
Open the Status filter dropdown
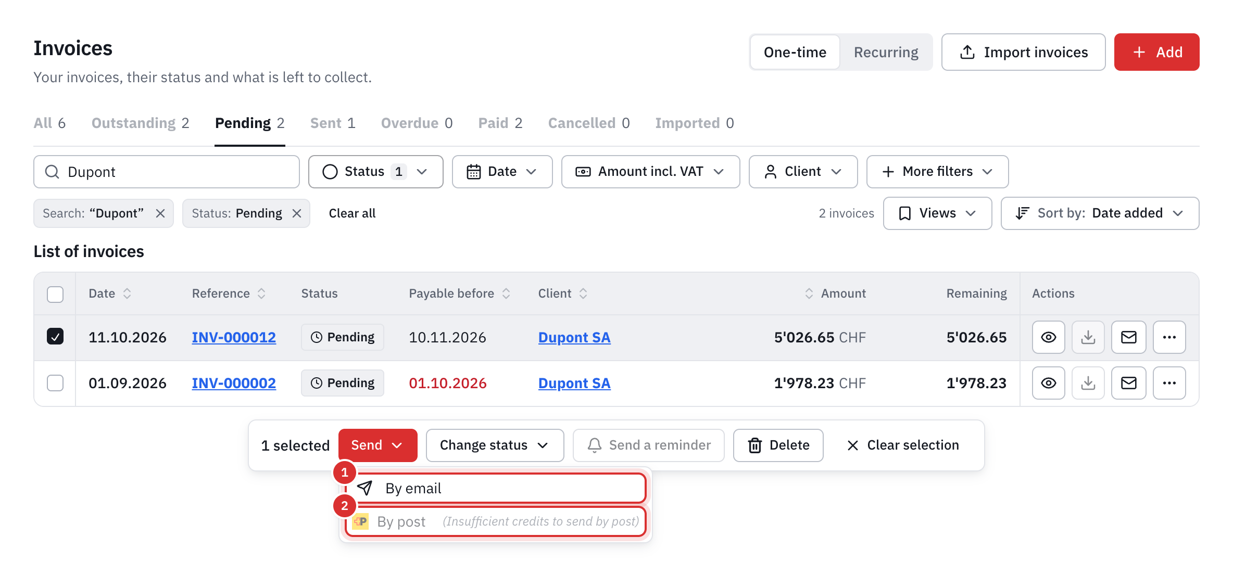coord(375,172)
